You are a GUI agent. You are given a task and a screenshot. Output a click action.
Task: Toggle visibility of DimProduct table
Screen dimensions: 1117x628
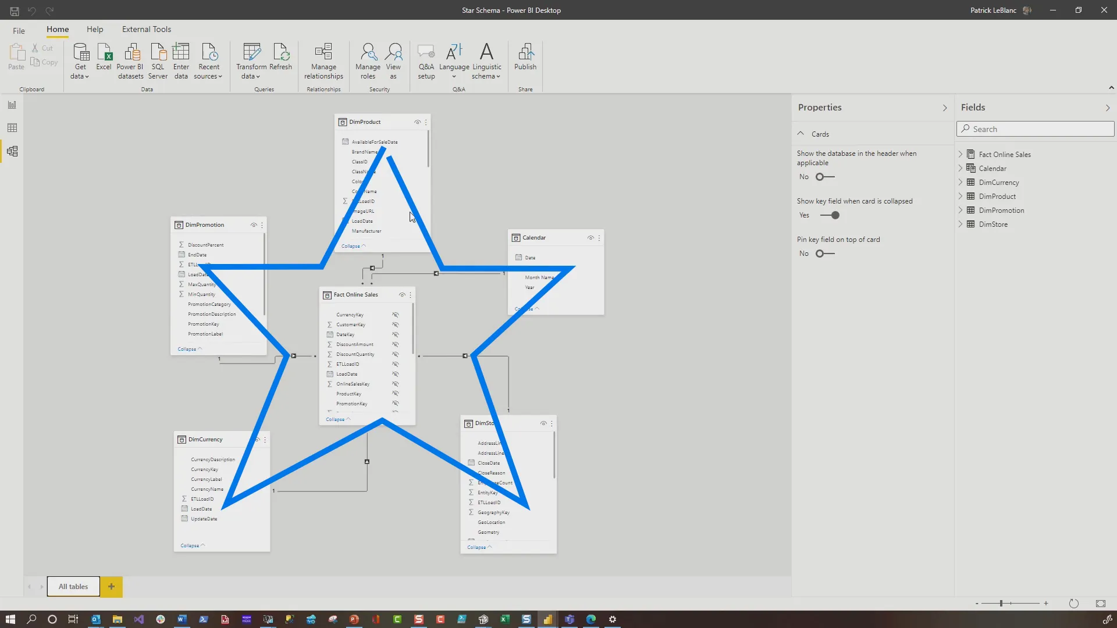coord(417,122)
